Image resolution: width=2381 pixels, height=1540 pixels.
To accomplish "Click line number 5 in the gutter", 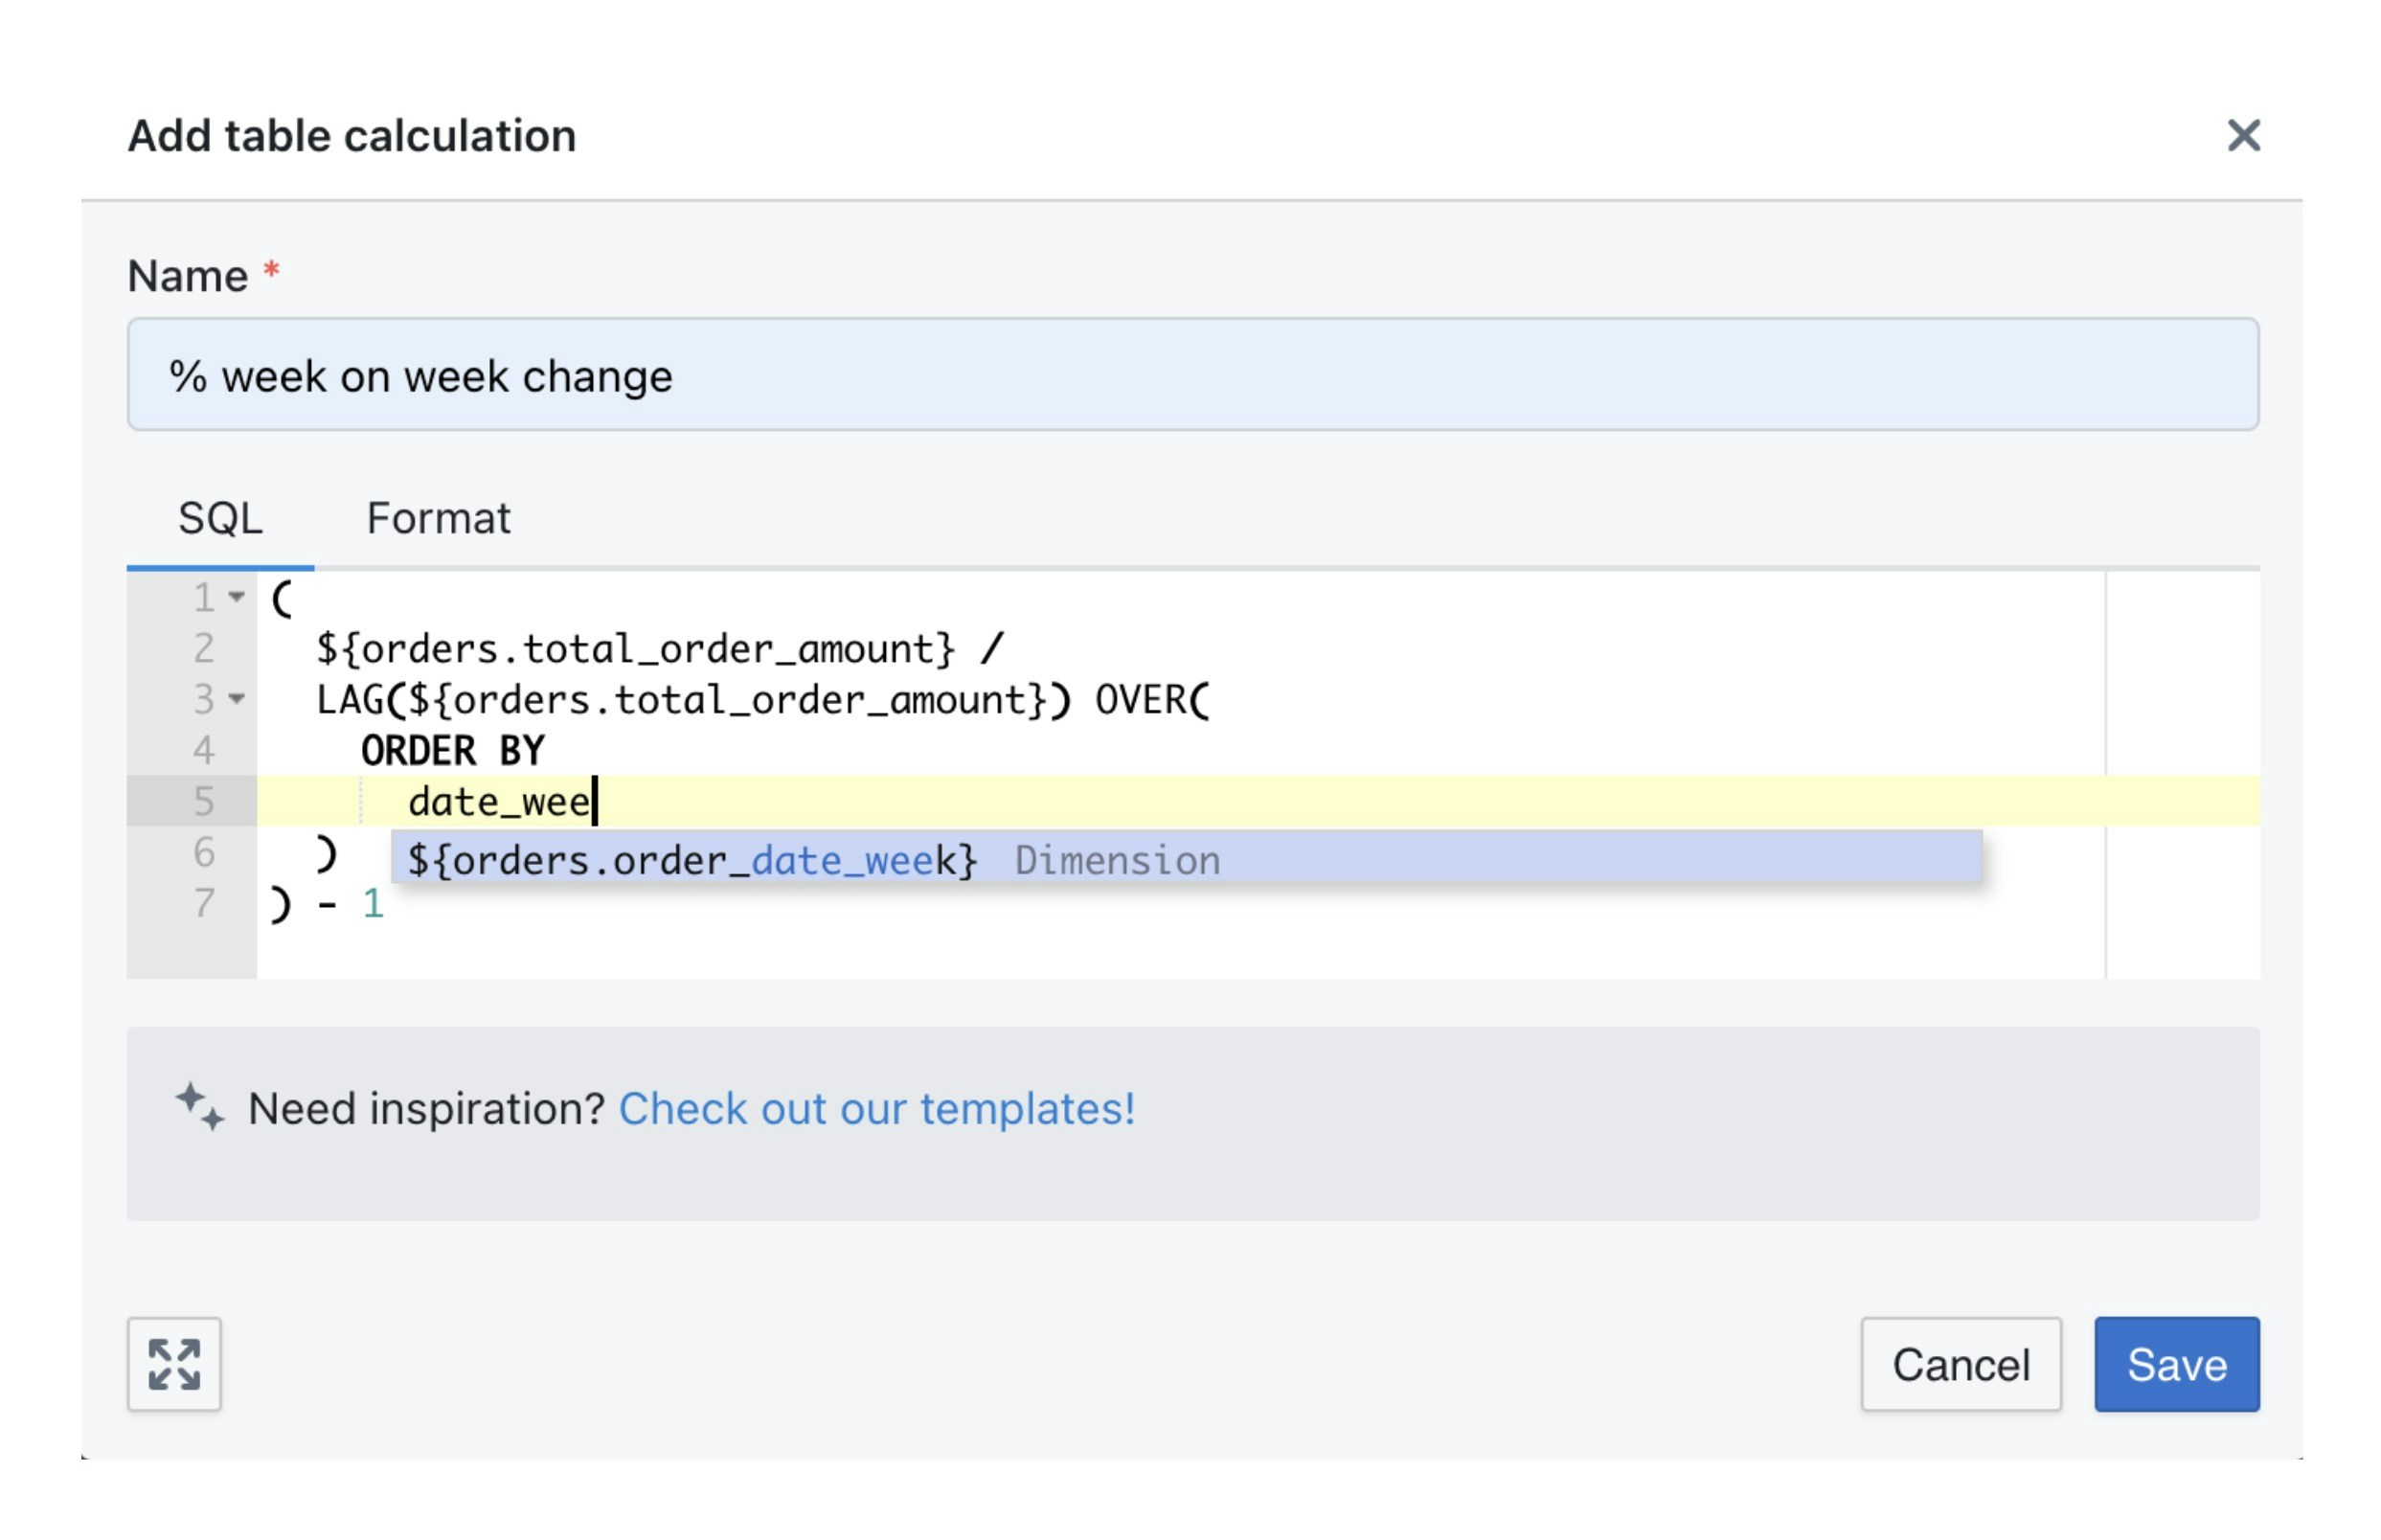I will click(x=204, y=801).
